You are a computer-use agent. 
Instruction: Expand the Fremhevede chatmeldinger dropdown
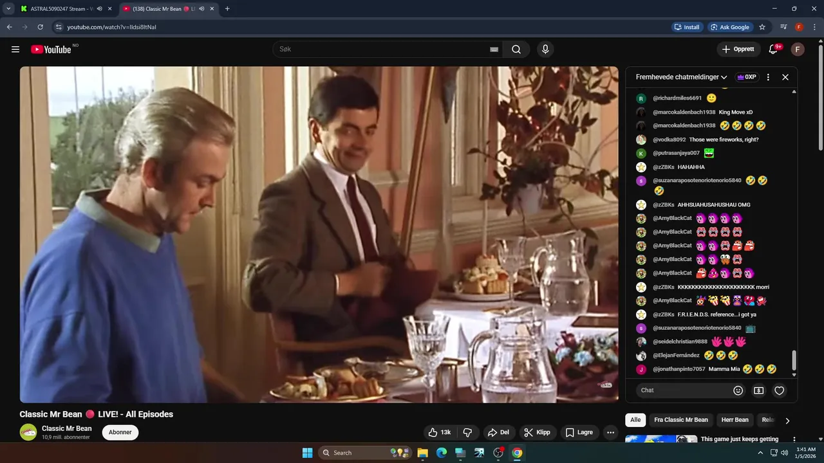pos(681,77)
